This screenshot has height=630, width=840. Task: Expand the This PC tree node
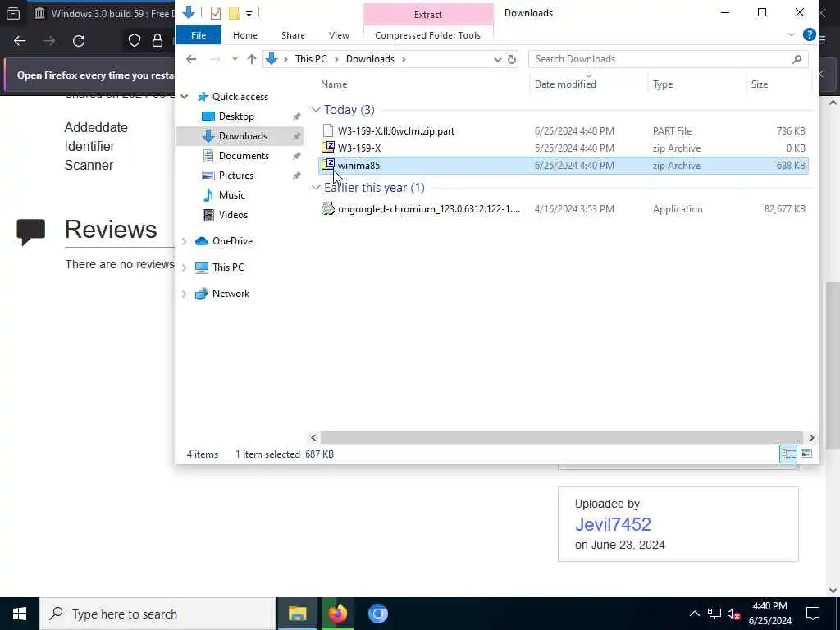(185, 267)
